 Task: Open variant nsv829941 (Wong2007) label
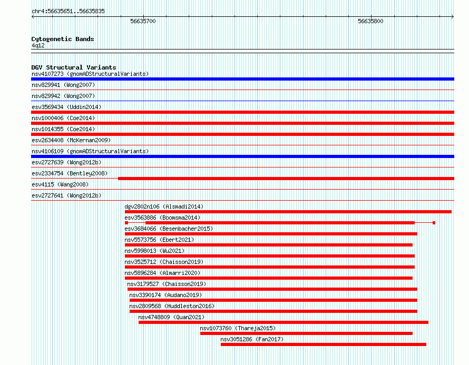63,85
